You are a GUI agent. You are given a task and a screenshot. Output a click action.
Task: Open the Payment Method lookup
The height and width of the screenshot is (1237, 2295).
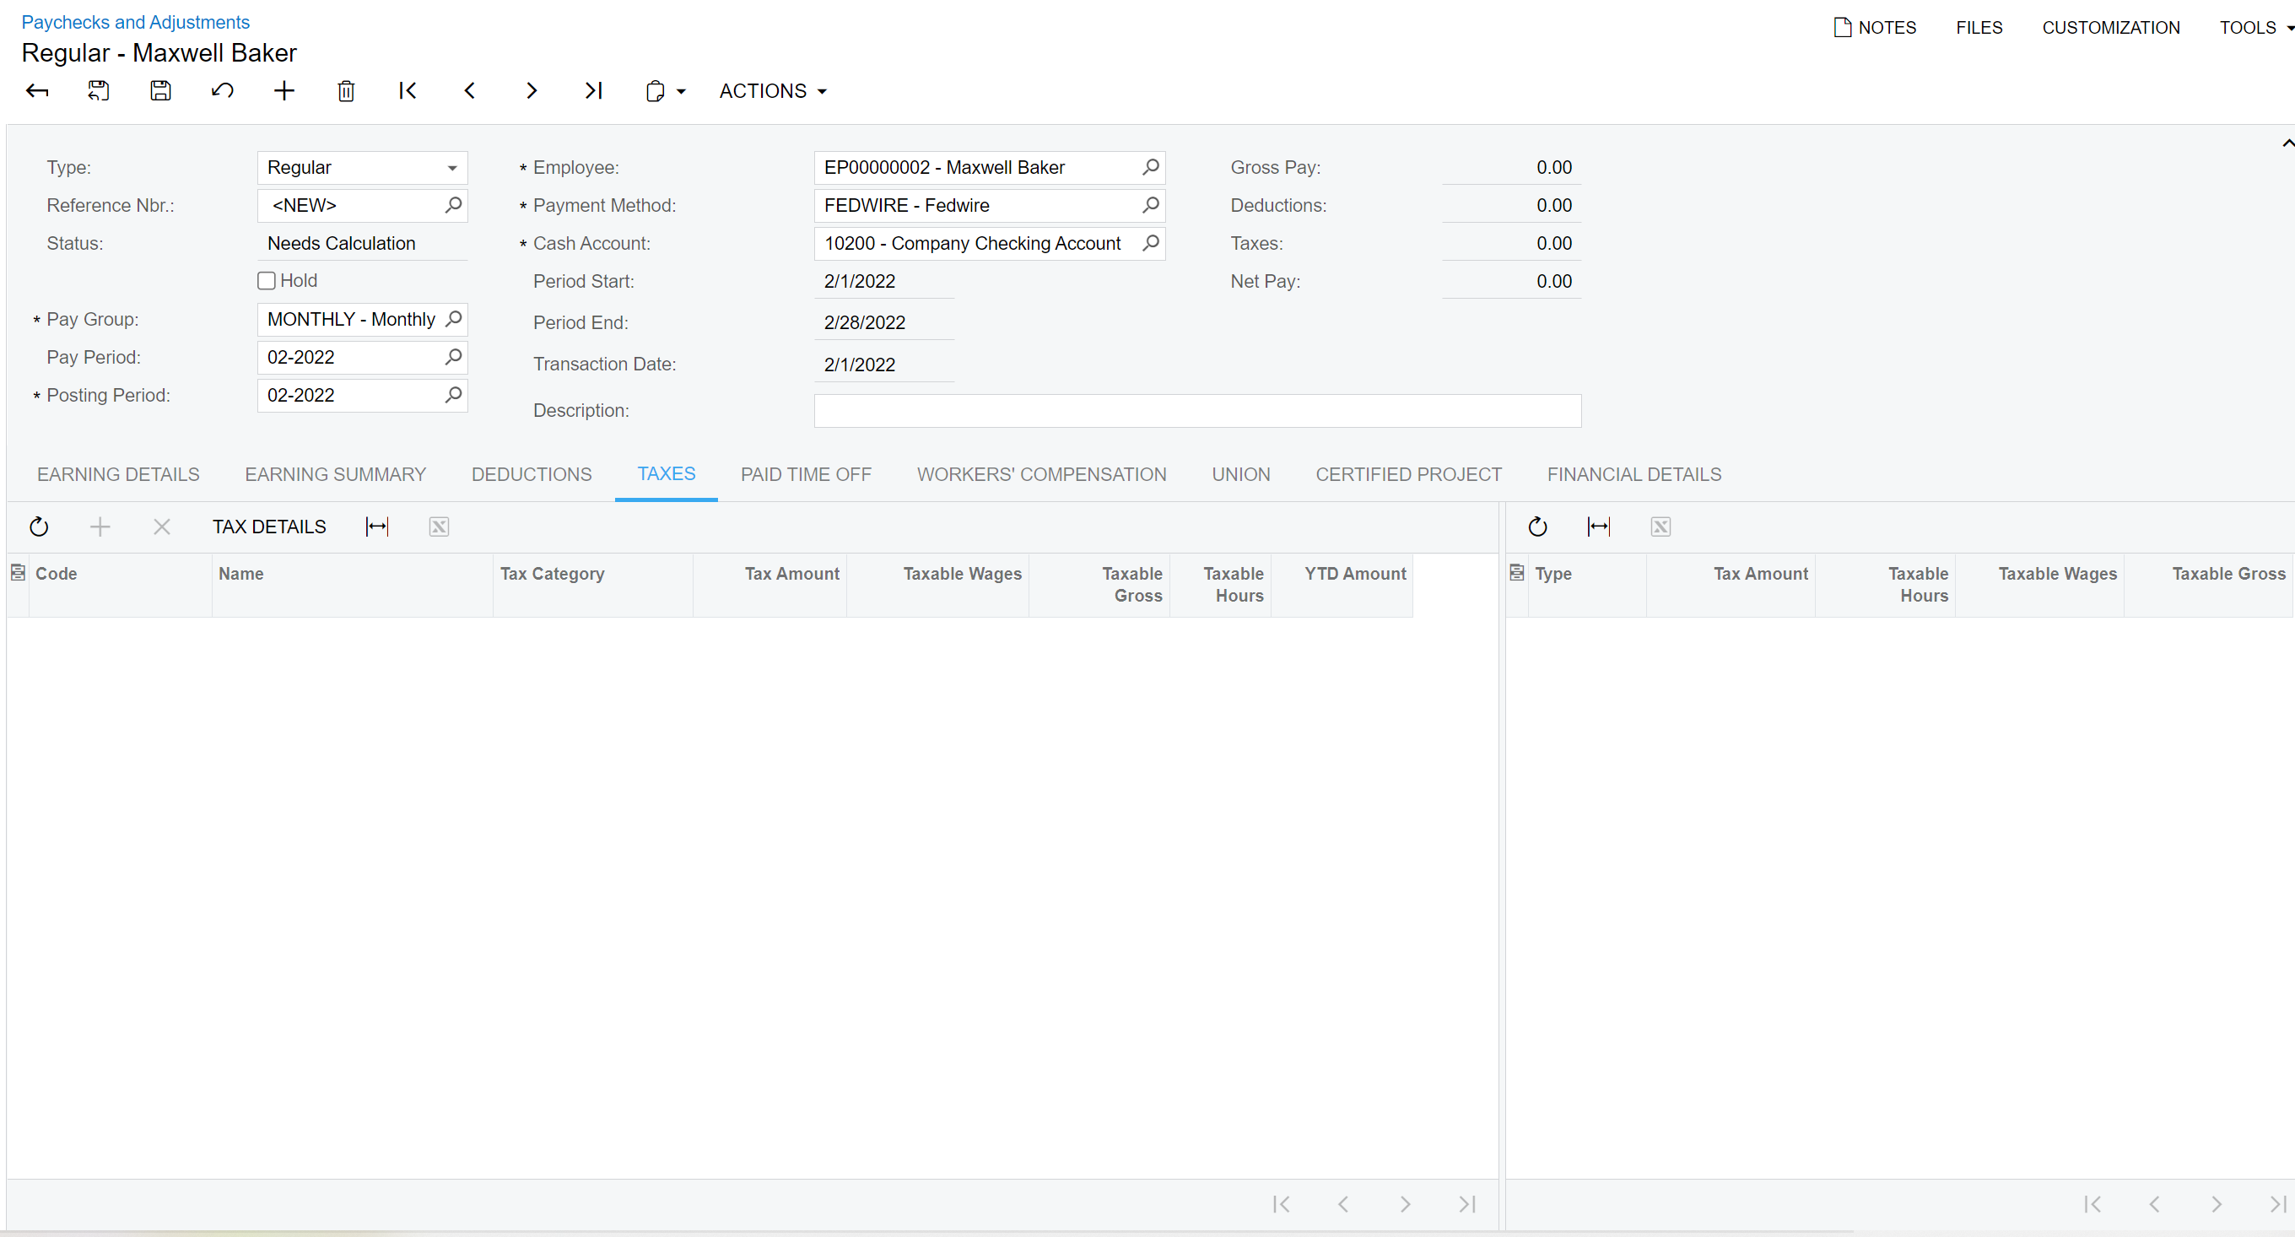click(1150, 205)
